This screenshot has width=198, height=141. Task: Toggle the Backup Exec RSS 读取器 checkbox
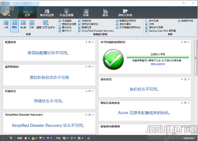point(147,31)
